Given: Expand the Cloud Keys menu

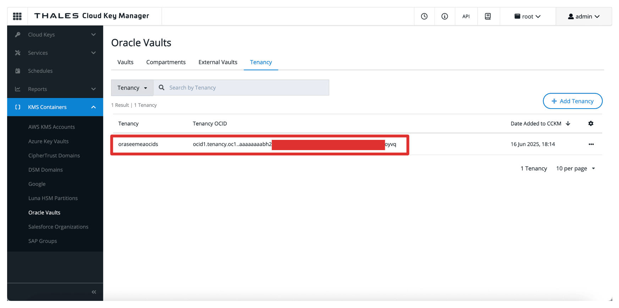Looking at the screenshot, I should tap(55, 35).
